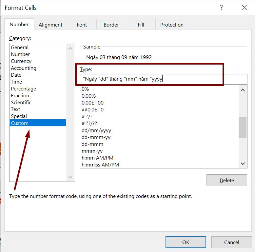Viewport: 255px width, 252px height.
Task: Select the Custom category
Action: coord(20,123)
